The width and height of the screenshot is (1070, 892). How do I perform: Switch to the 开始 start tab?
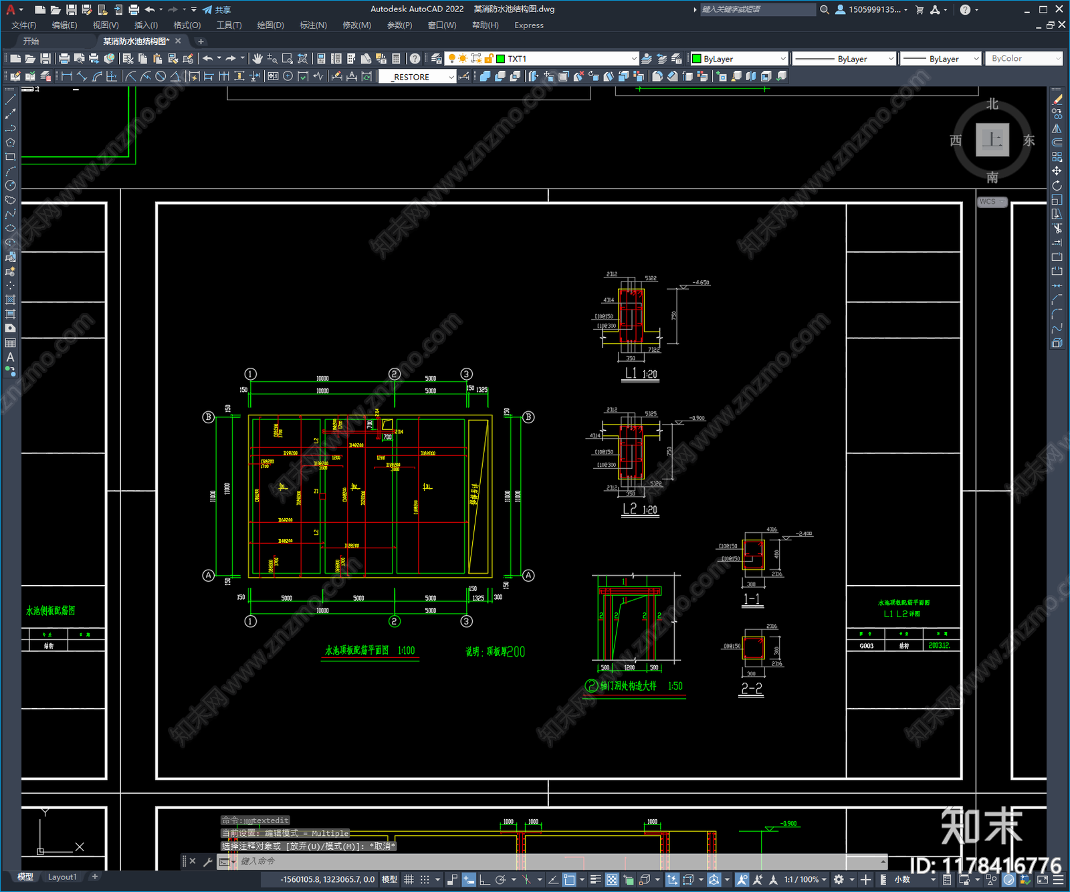[31, 41]
